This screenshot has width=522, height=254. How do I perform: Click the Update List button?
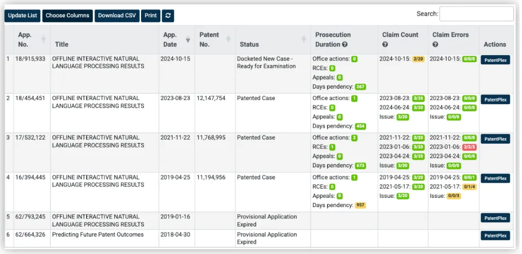(22, 15)
